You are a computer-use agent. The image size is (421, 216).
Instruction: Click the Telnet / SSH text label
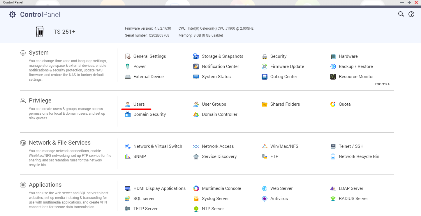[351, 146]
